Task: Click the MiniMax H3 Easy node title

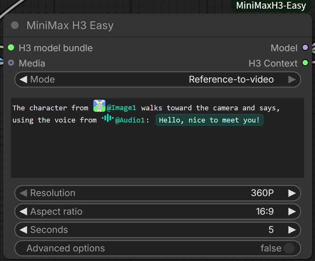Action: [70, 26]
